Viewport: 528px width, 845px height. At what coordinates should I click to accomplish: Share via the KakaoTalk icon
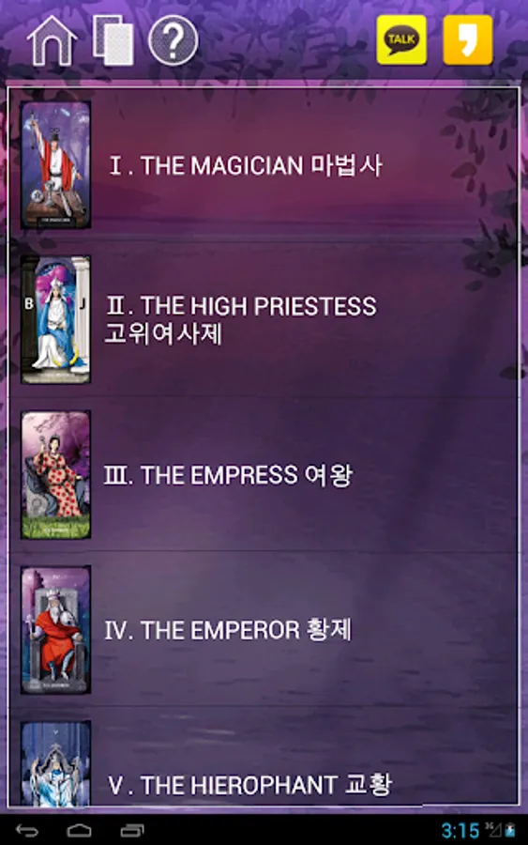click(401, 40)
